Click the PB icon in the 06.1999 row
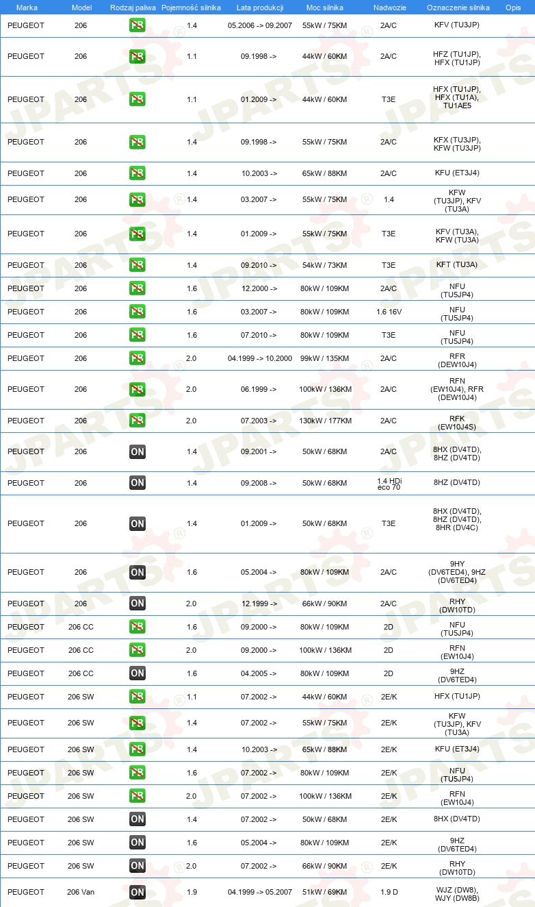 pos(138,390)
